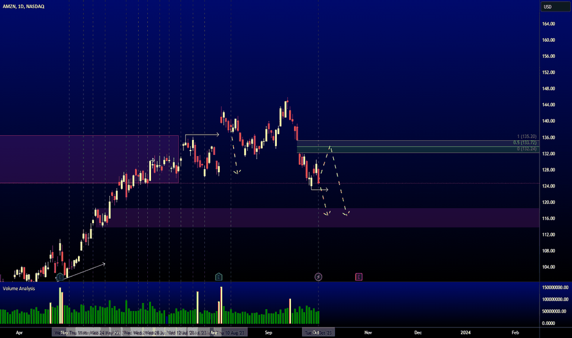The height and width of the screenshot is (338, 572).
Task: Click the 152.00 price axis label
Action: pos(548,73)
